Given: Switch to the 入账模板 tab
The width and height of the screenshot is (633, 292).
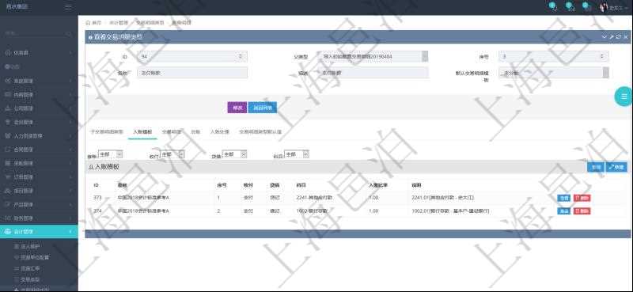Looking at the screenshot, I should pos(142,131).
